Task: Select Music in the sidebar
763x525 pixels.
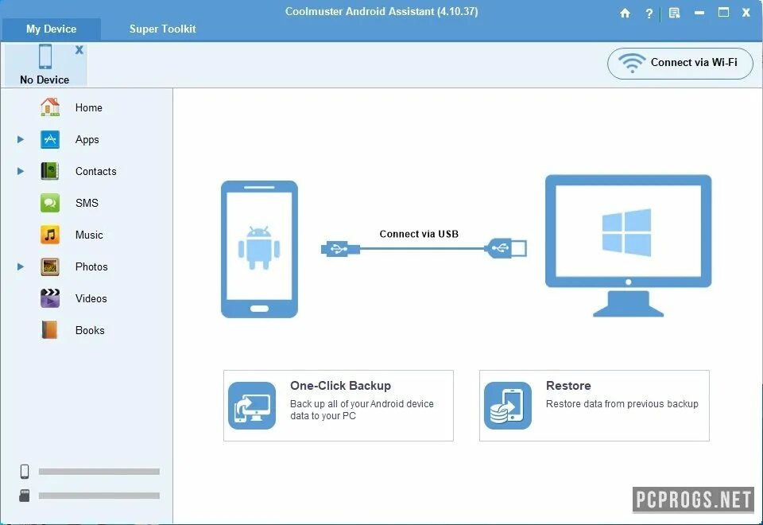Action: point(87,235)
